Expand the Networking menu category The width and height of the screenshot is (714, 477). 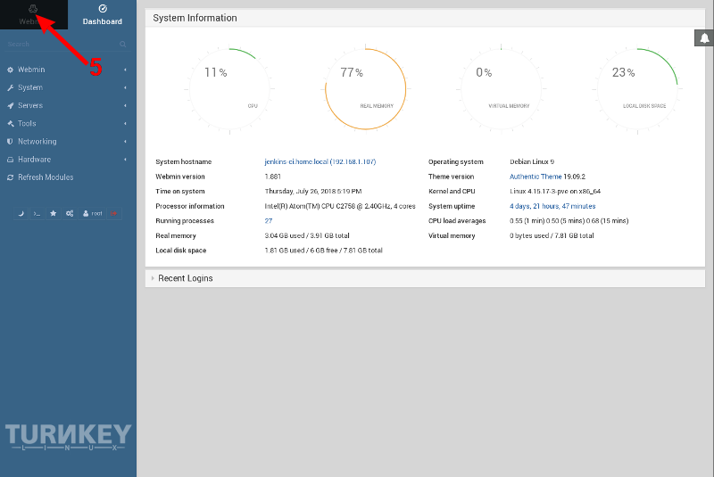point(37,141)
